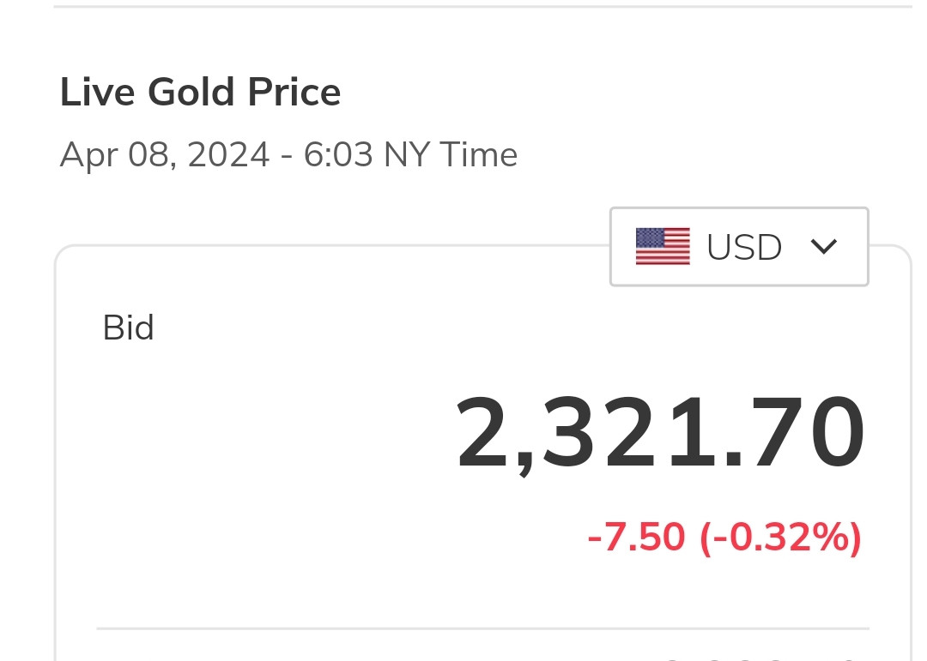Screen dimensions: 927x661
Task: Click the Apr 08 date text
Action: point(115,156)
